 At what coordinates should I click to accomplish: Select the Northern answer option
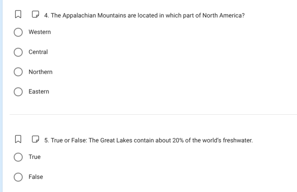pos(18,72)
